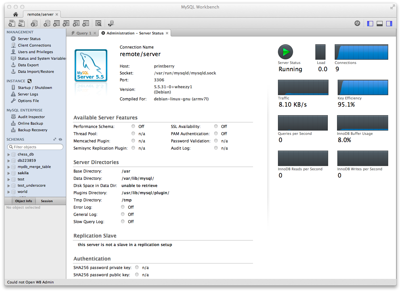The width and height of the screenshot is (401, 292).
Task: Open the Session tab in bottom panel
Action: pos(47,201)
